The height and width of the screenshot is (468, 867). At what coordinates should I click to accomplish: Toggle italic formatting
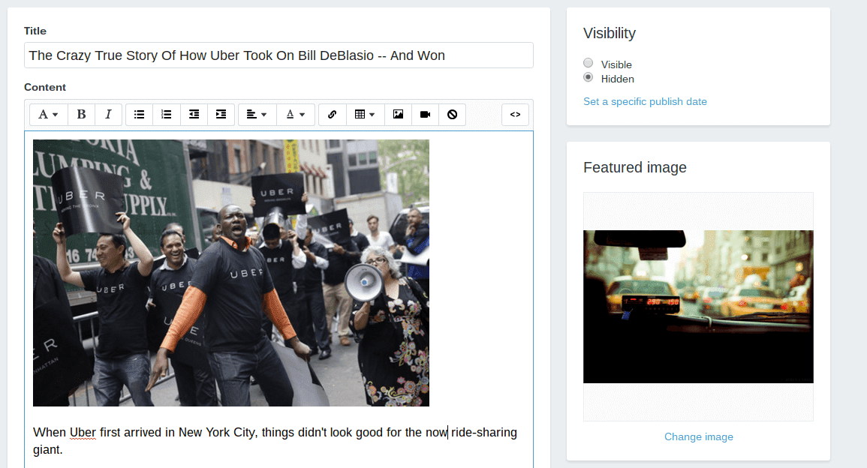tap(108, 115)
